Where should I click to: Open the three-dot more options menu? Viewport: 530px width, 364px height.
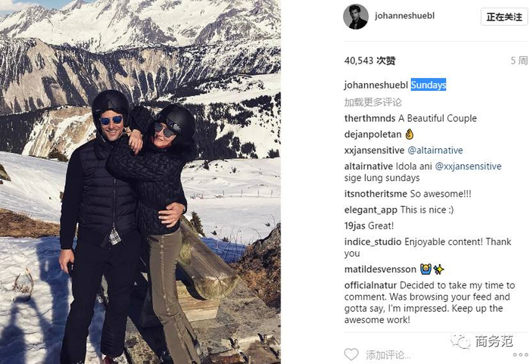520,354
